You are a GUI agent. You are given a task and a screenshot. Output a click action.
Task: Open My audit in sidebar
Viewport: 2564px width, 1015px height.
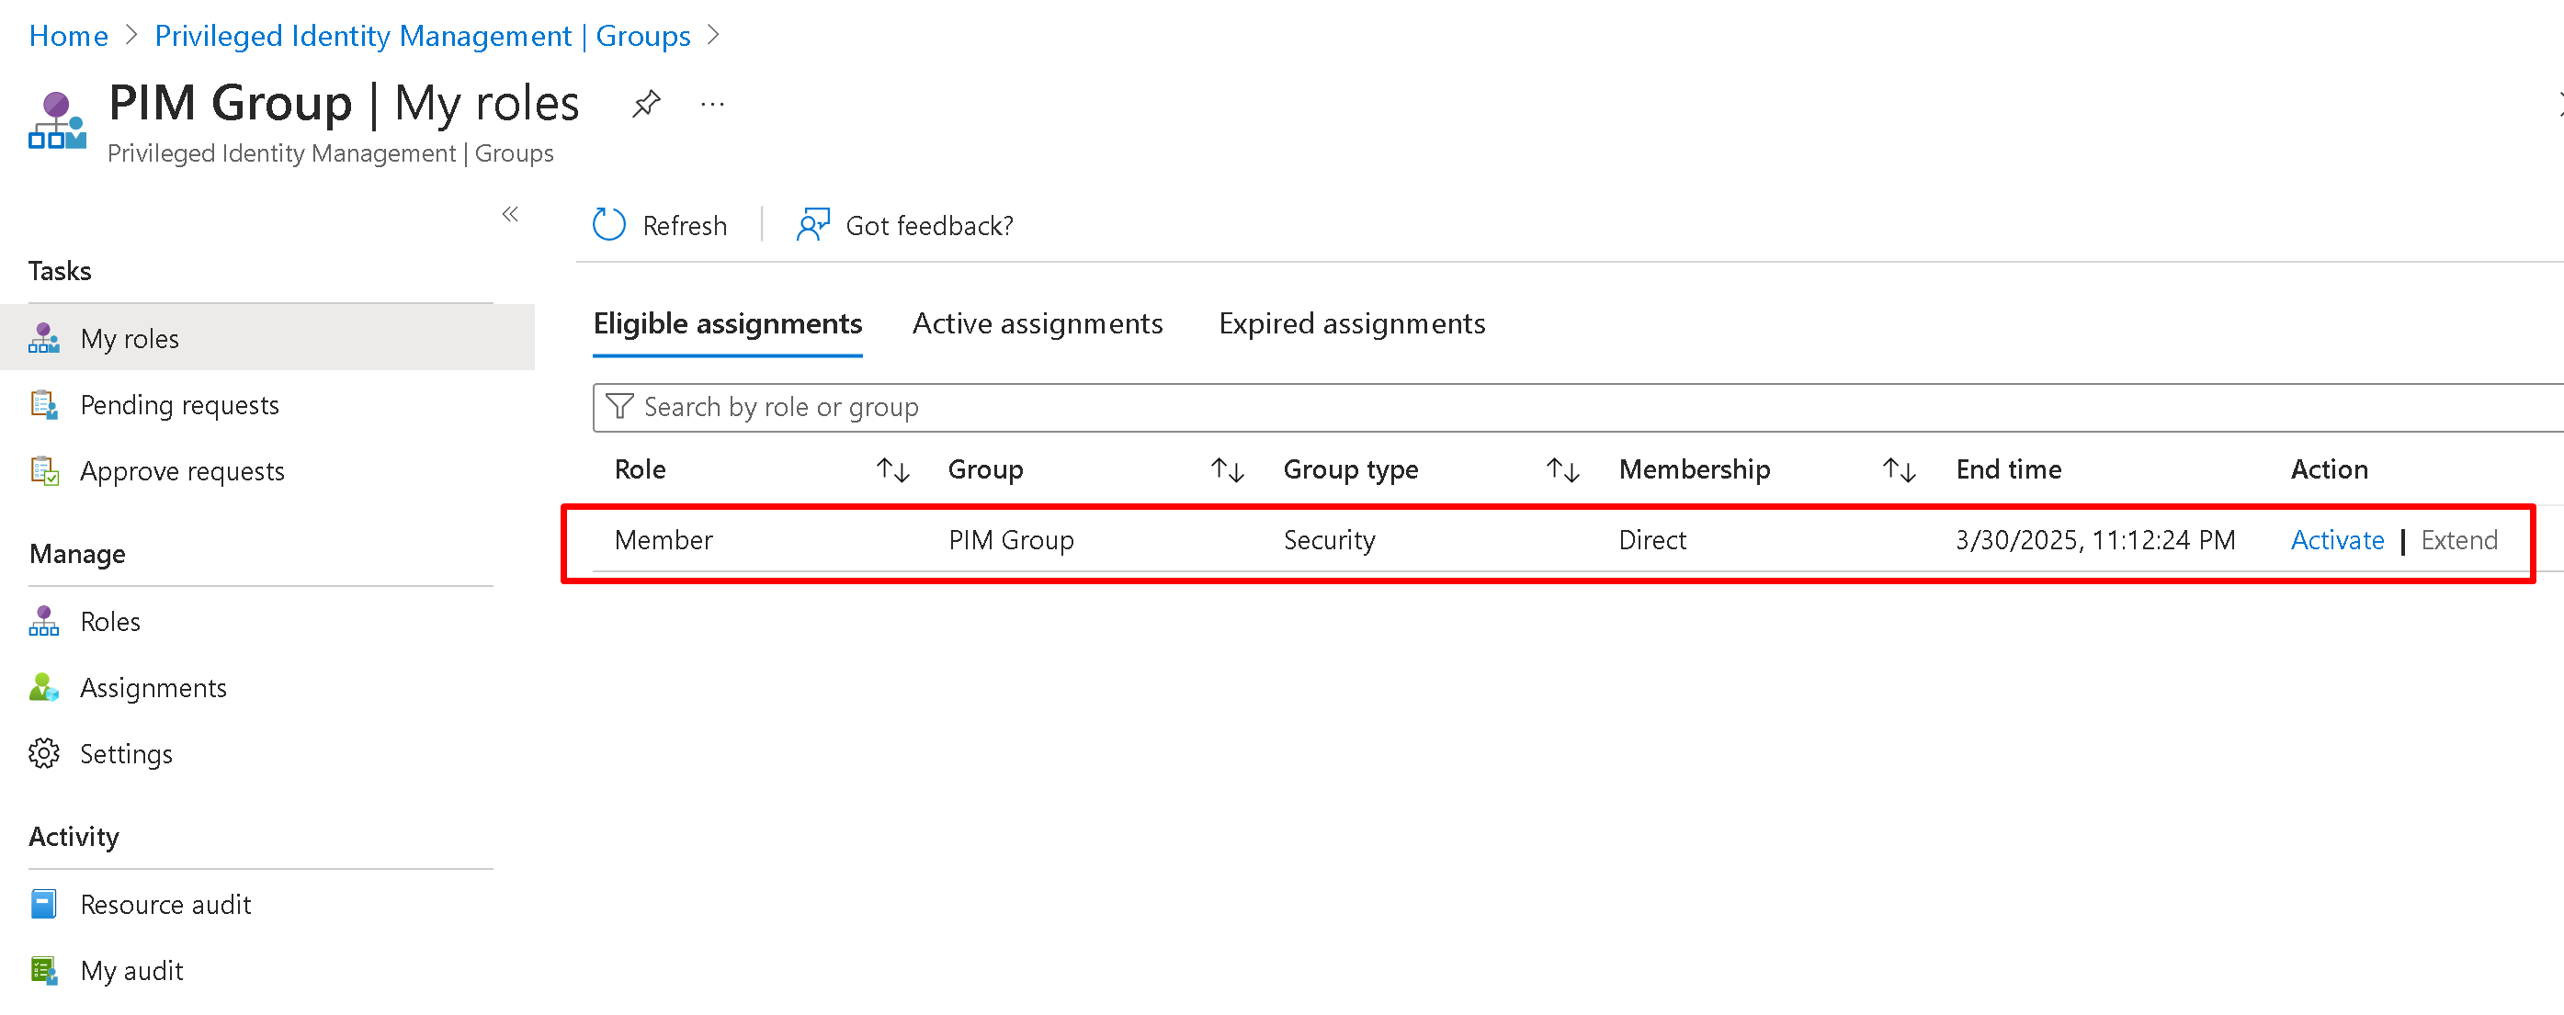click(131, 970)
